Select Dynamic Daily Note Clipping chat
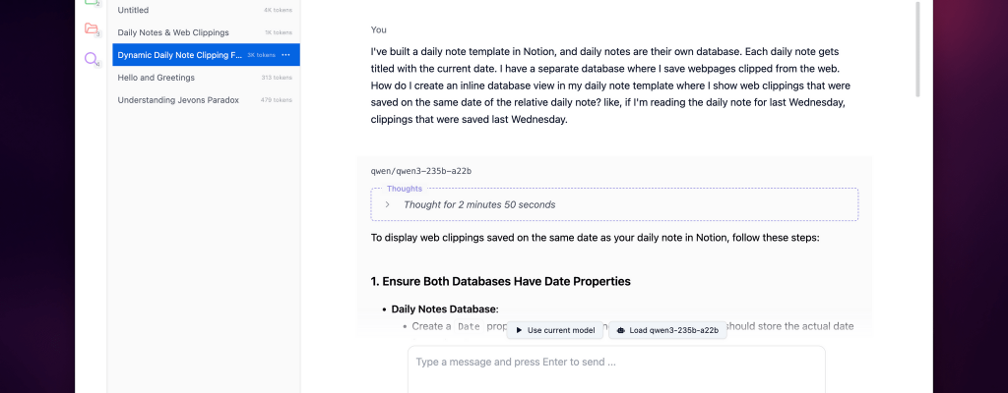 pyautogui.click(x=179, y=55)
